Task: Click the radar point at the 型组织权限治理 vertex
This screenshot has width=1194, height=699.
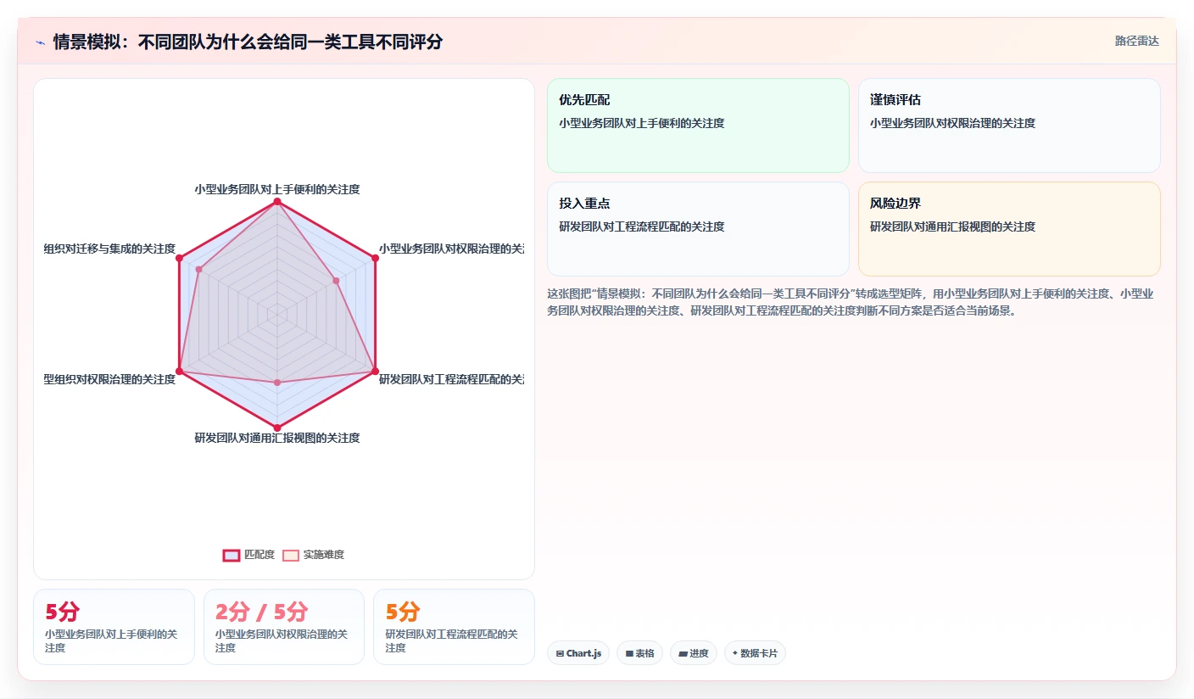Action: tap(179, 372)
